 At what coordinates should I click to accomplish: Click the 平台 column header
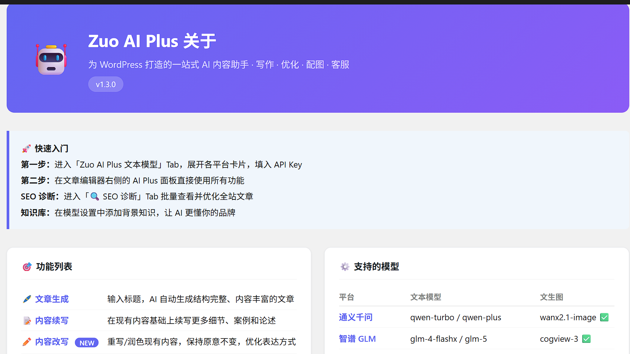click(346, 297)
